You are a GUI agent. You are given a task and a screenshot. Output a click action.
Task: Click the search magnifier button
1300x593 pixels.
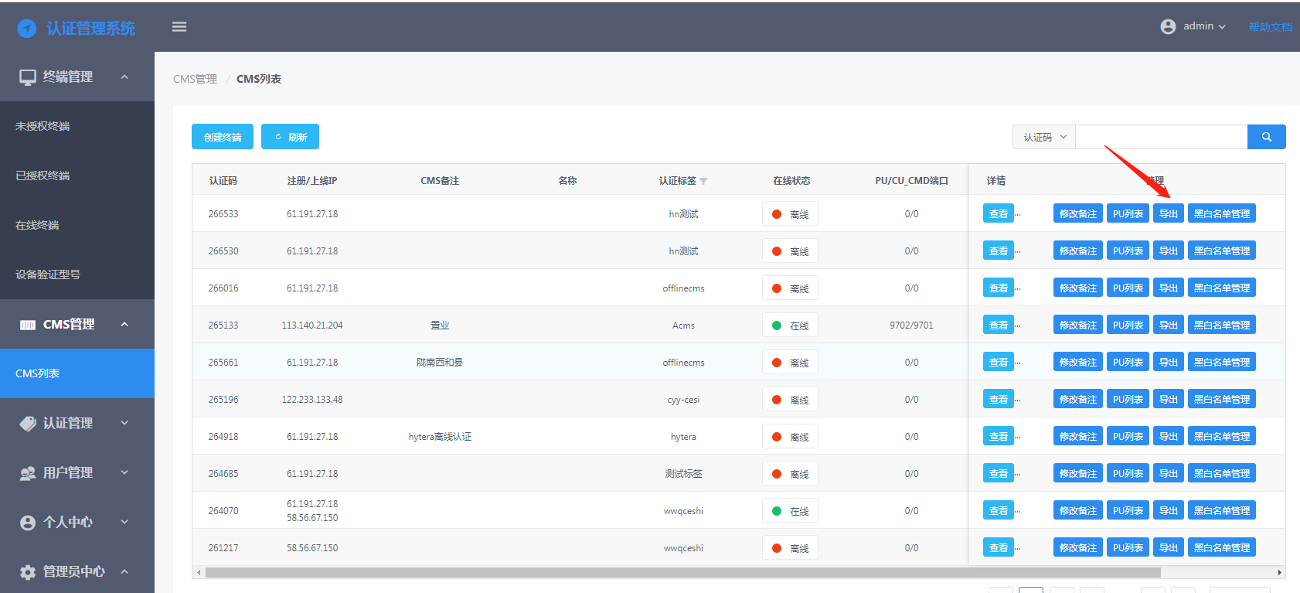[1266, 137]
